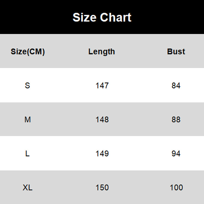Select the S size cell
This screenshot has width=204, height=204.
coord(28,85)
